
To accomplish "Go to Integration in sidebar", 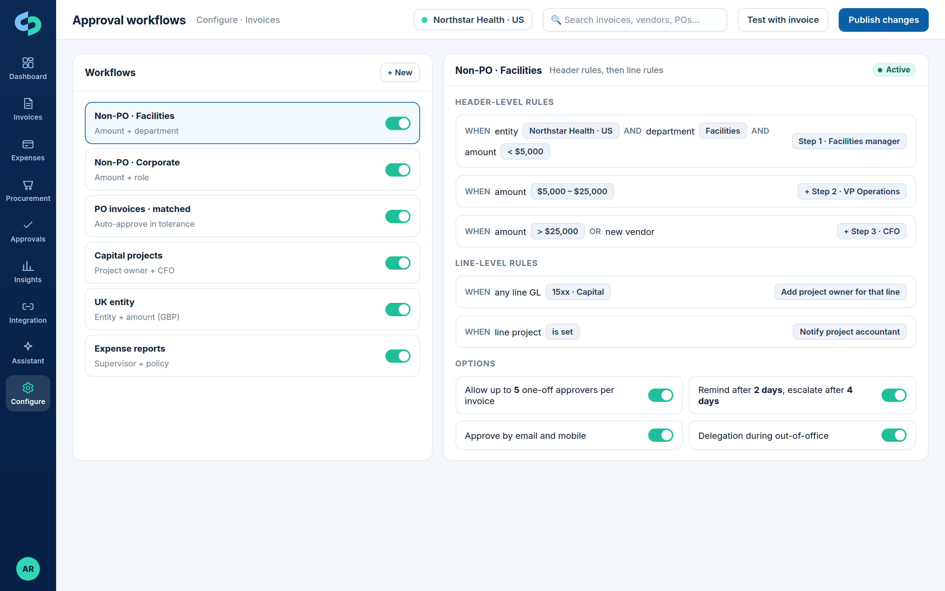I will (x=28, y=312).
